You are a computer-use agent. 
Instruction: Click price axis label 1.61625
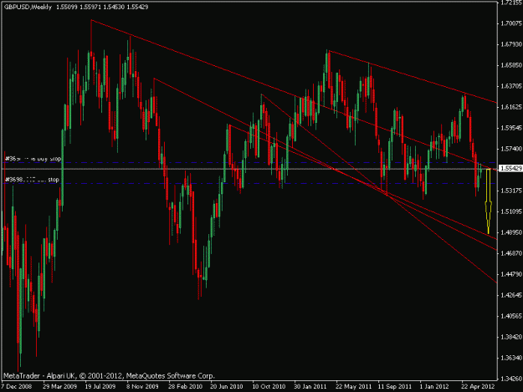point(511,107)
